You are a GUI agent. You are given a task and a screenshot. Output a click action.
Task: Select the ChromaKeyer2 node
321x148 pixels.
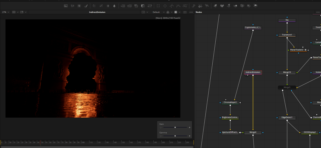pos(230,103)
